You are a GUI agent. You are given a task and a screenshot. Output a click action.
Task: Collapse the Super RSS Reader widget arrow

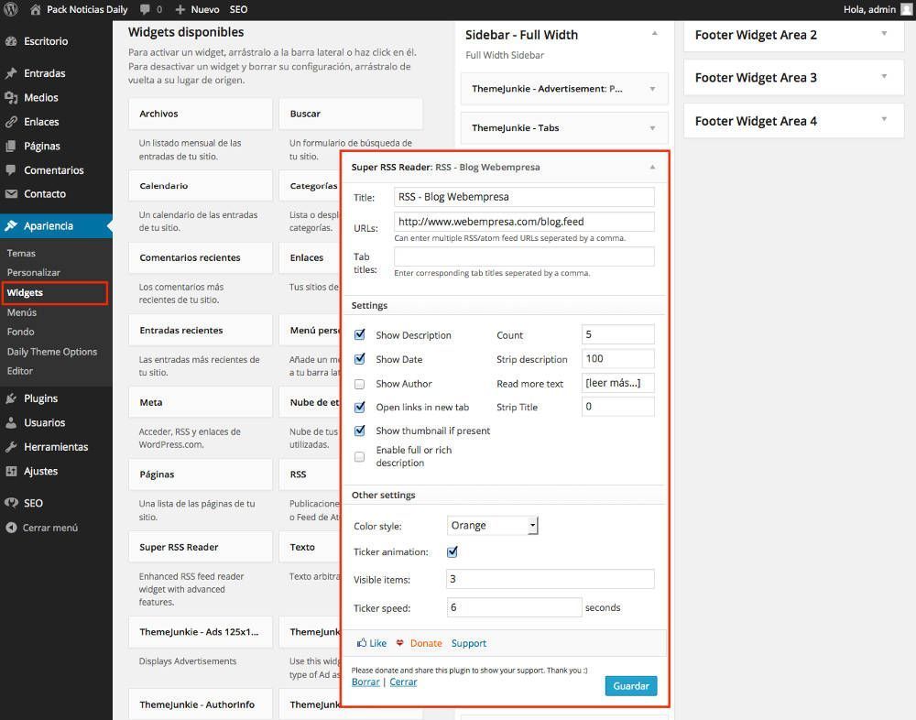pyautogui.click(x=652, y=167)
